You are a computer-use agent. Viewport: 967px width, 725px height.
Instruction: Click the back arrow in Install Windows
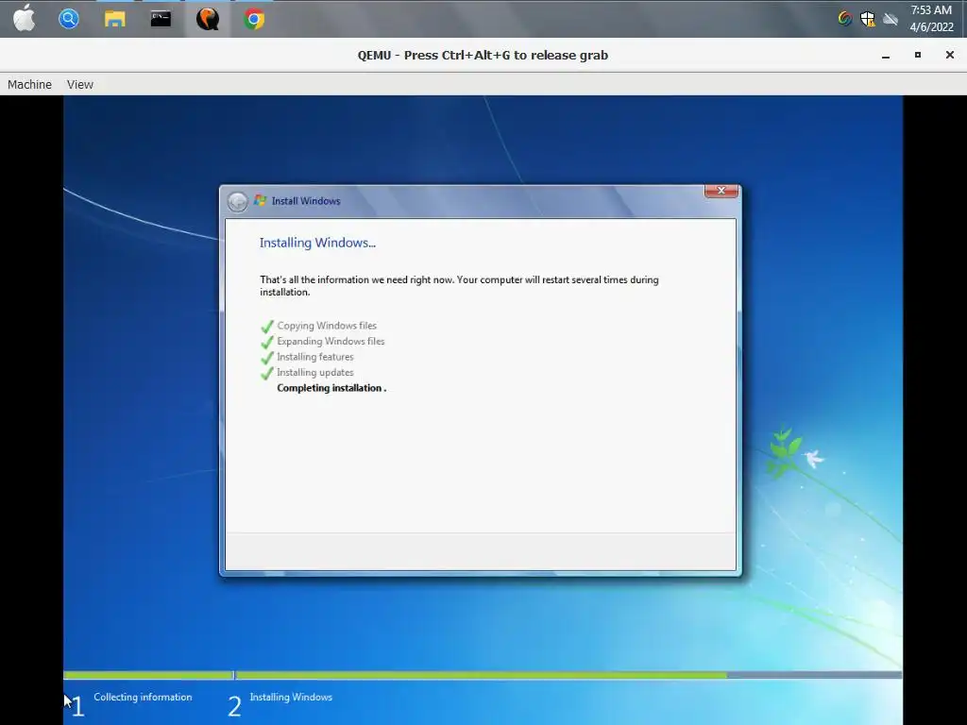pos(237,202)
